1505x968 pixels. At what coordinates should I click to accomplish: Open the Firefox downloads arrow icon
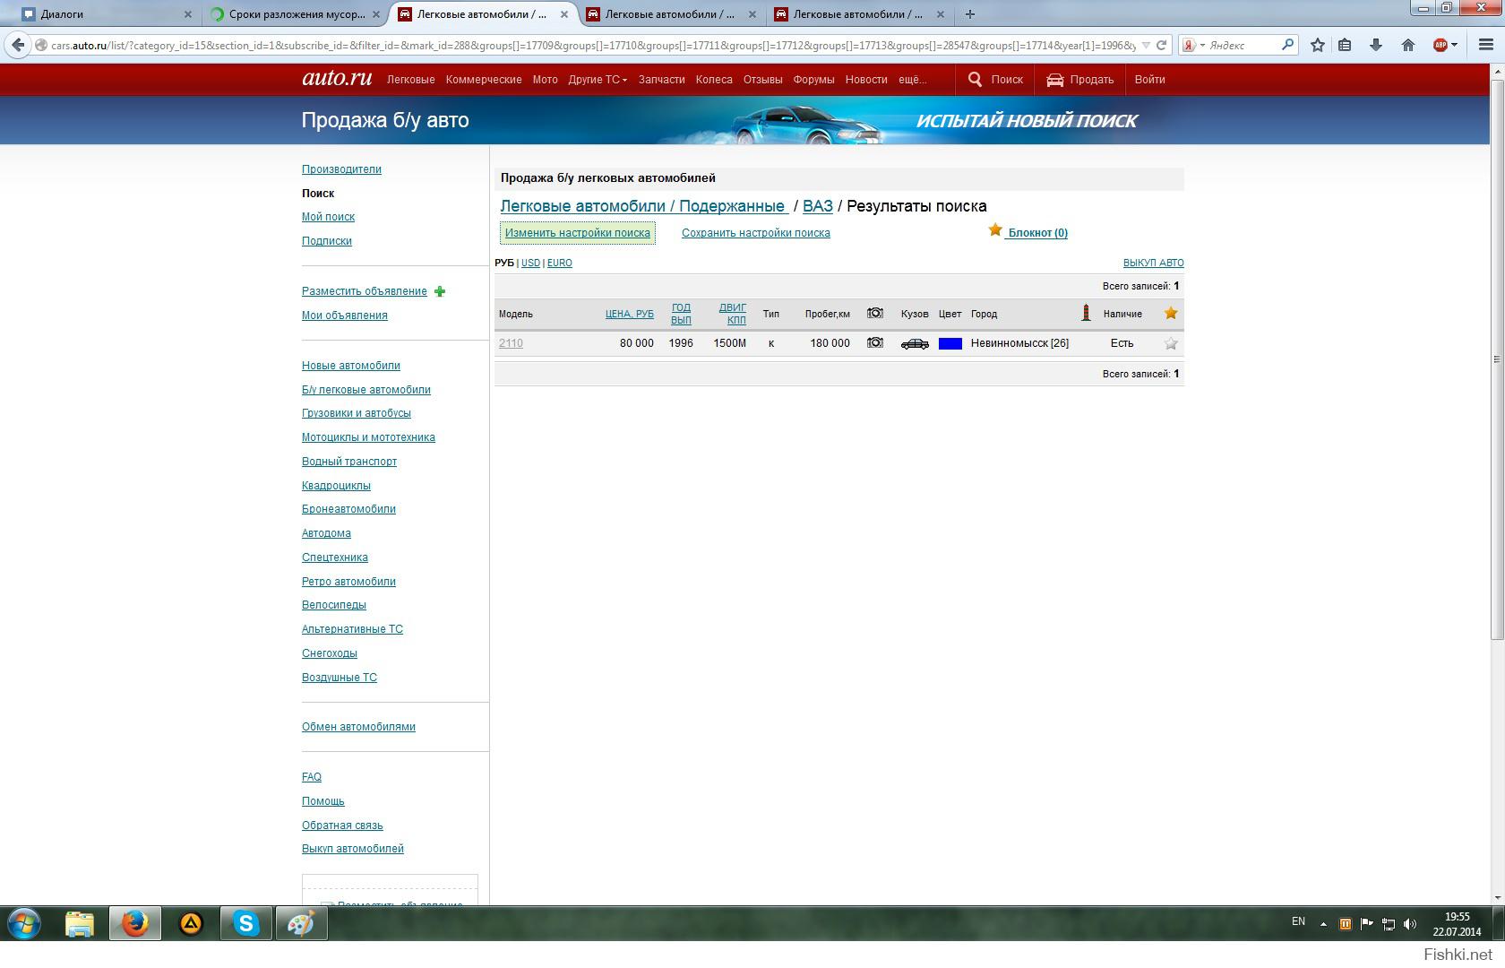[x=1376, y=45]
